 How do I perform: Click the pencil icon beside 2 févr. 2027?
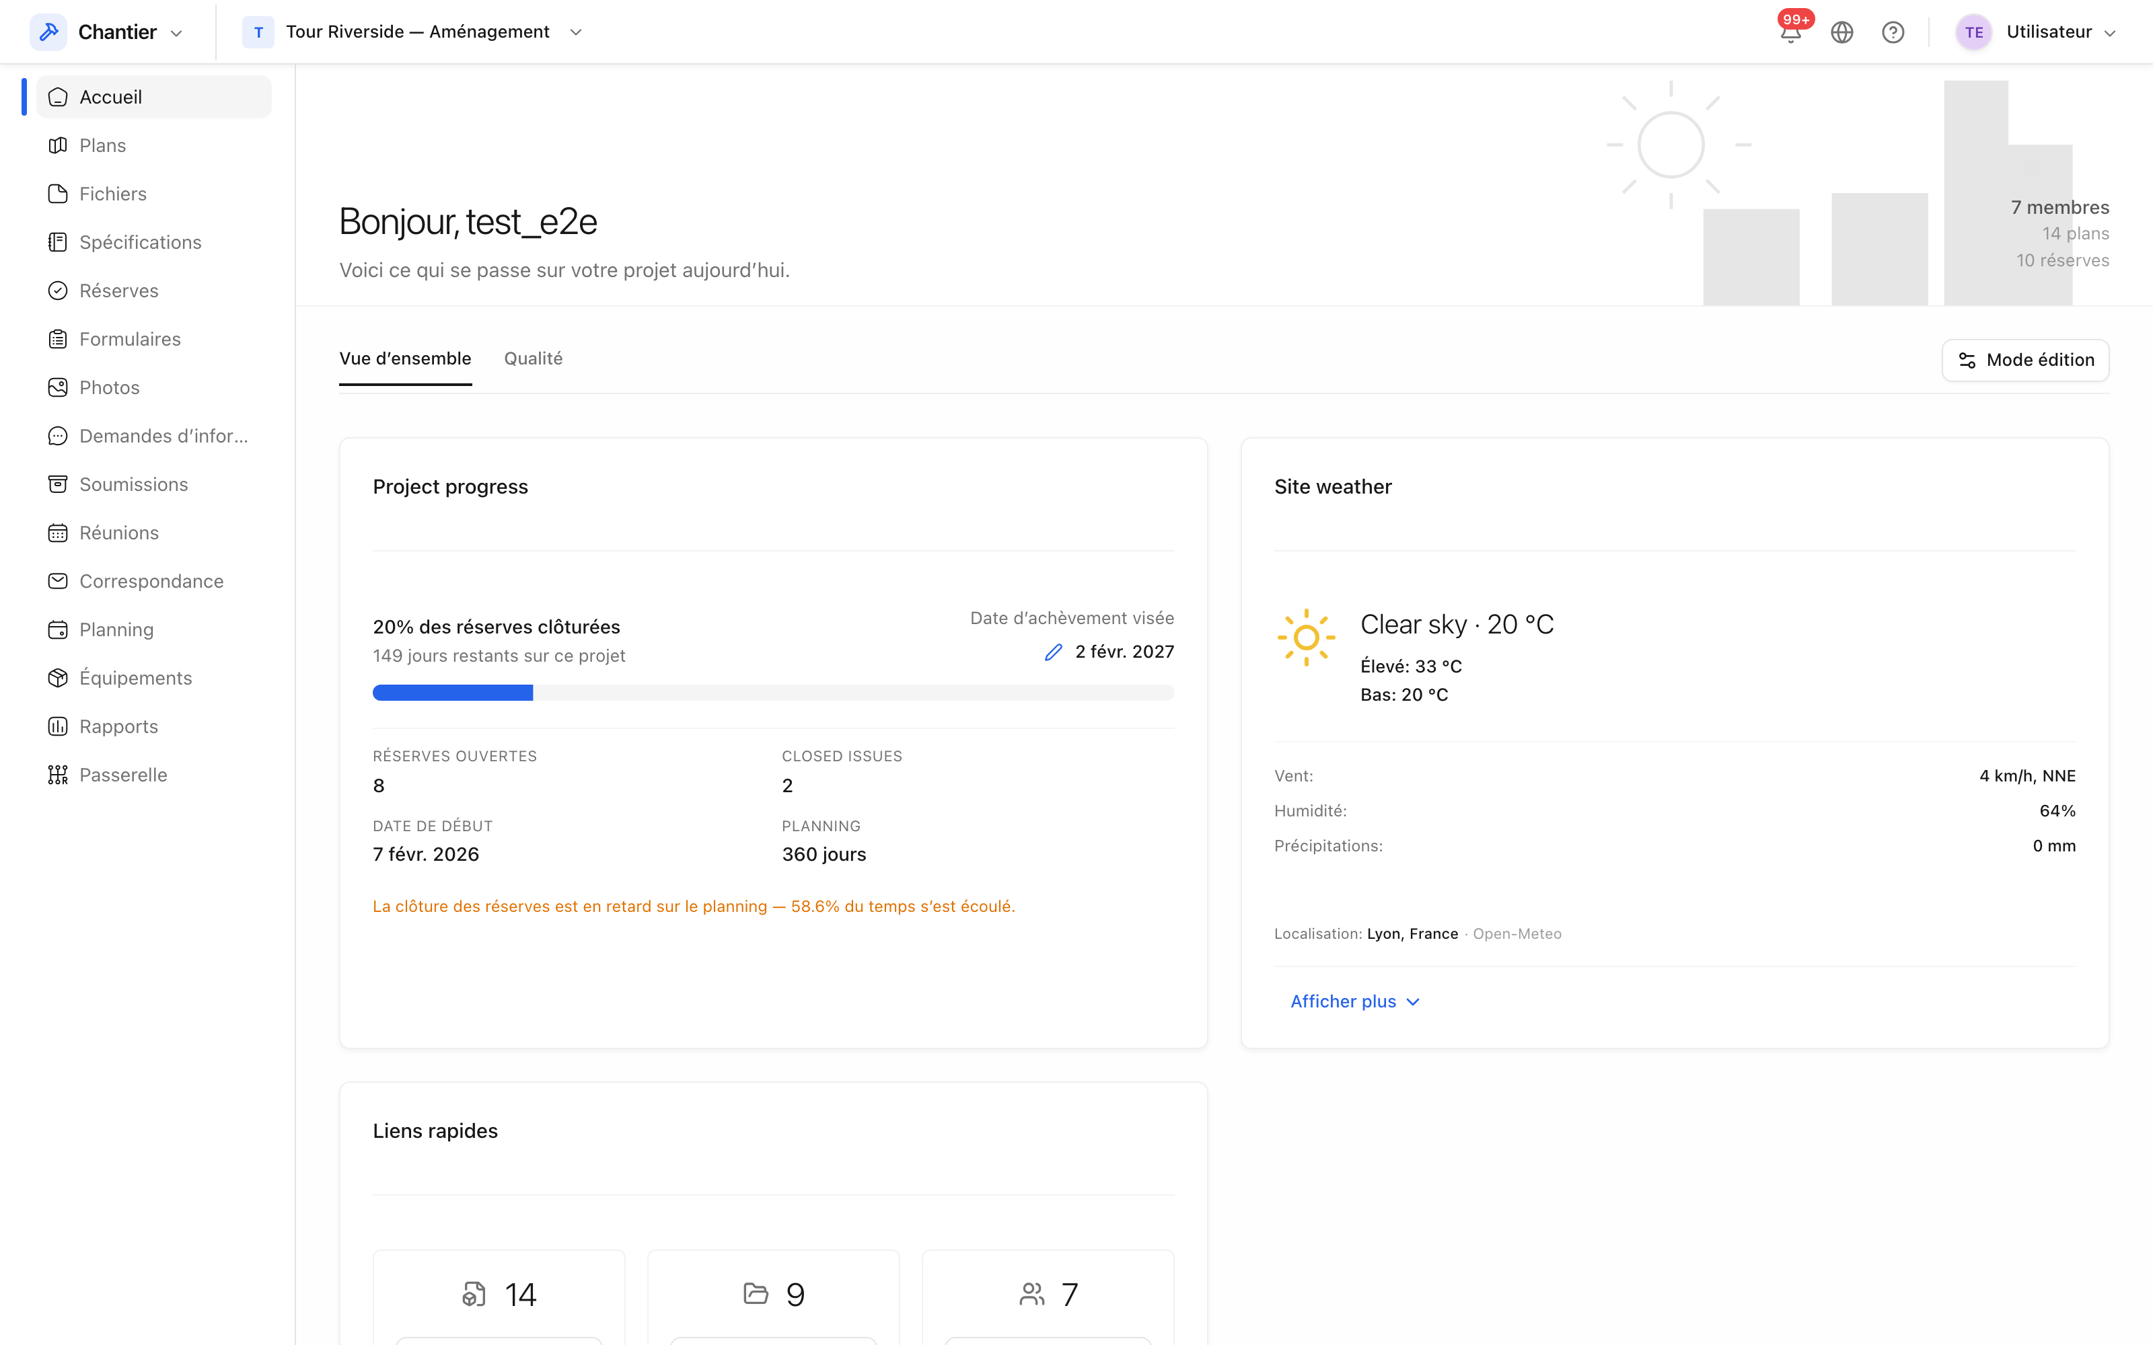point(1054,652)
